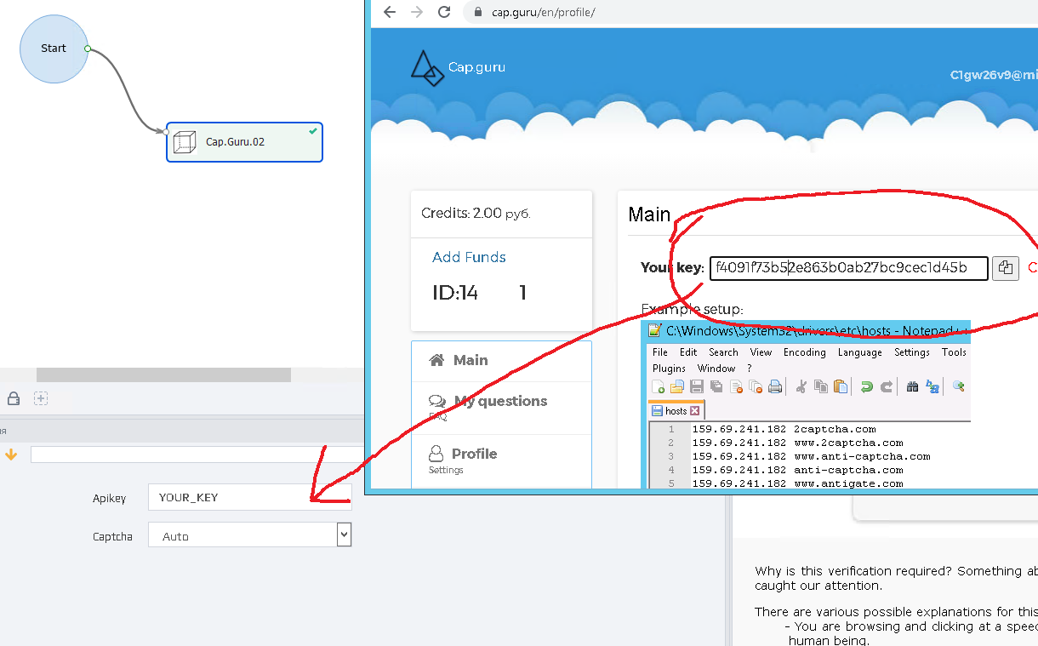1038x646 pixels.
Task: Close the hosts tab with its X
Action: [694, 411]
